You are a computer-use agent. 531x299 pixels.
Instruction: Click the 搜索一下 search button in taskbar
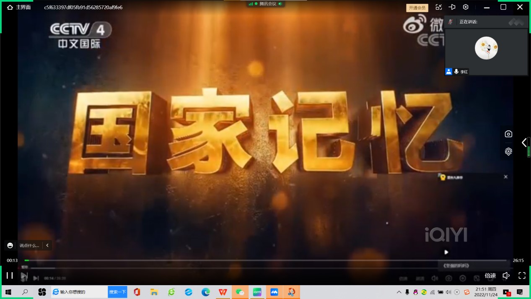pos(117,292)
